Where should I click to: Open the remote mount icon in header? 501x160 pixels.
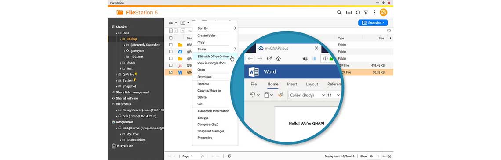click(x=349, y=12)
